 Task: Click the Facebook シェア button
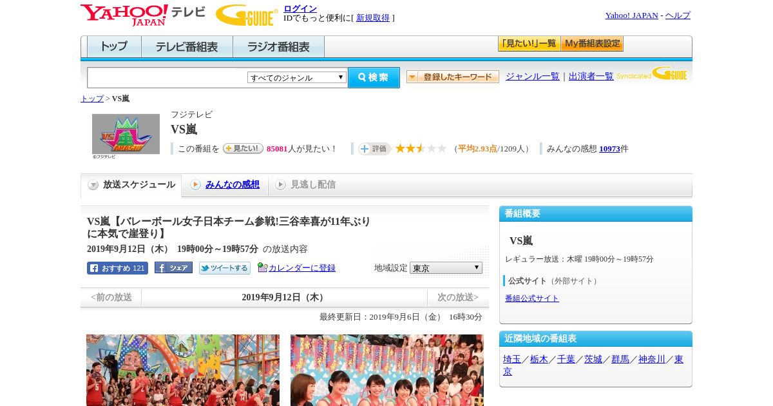tap(173, 267)
